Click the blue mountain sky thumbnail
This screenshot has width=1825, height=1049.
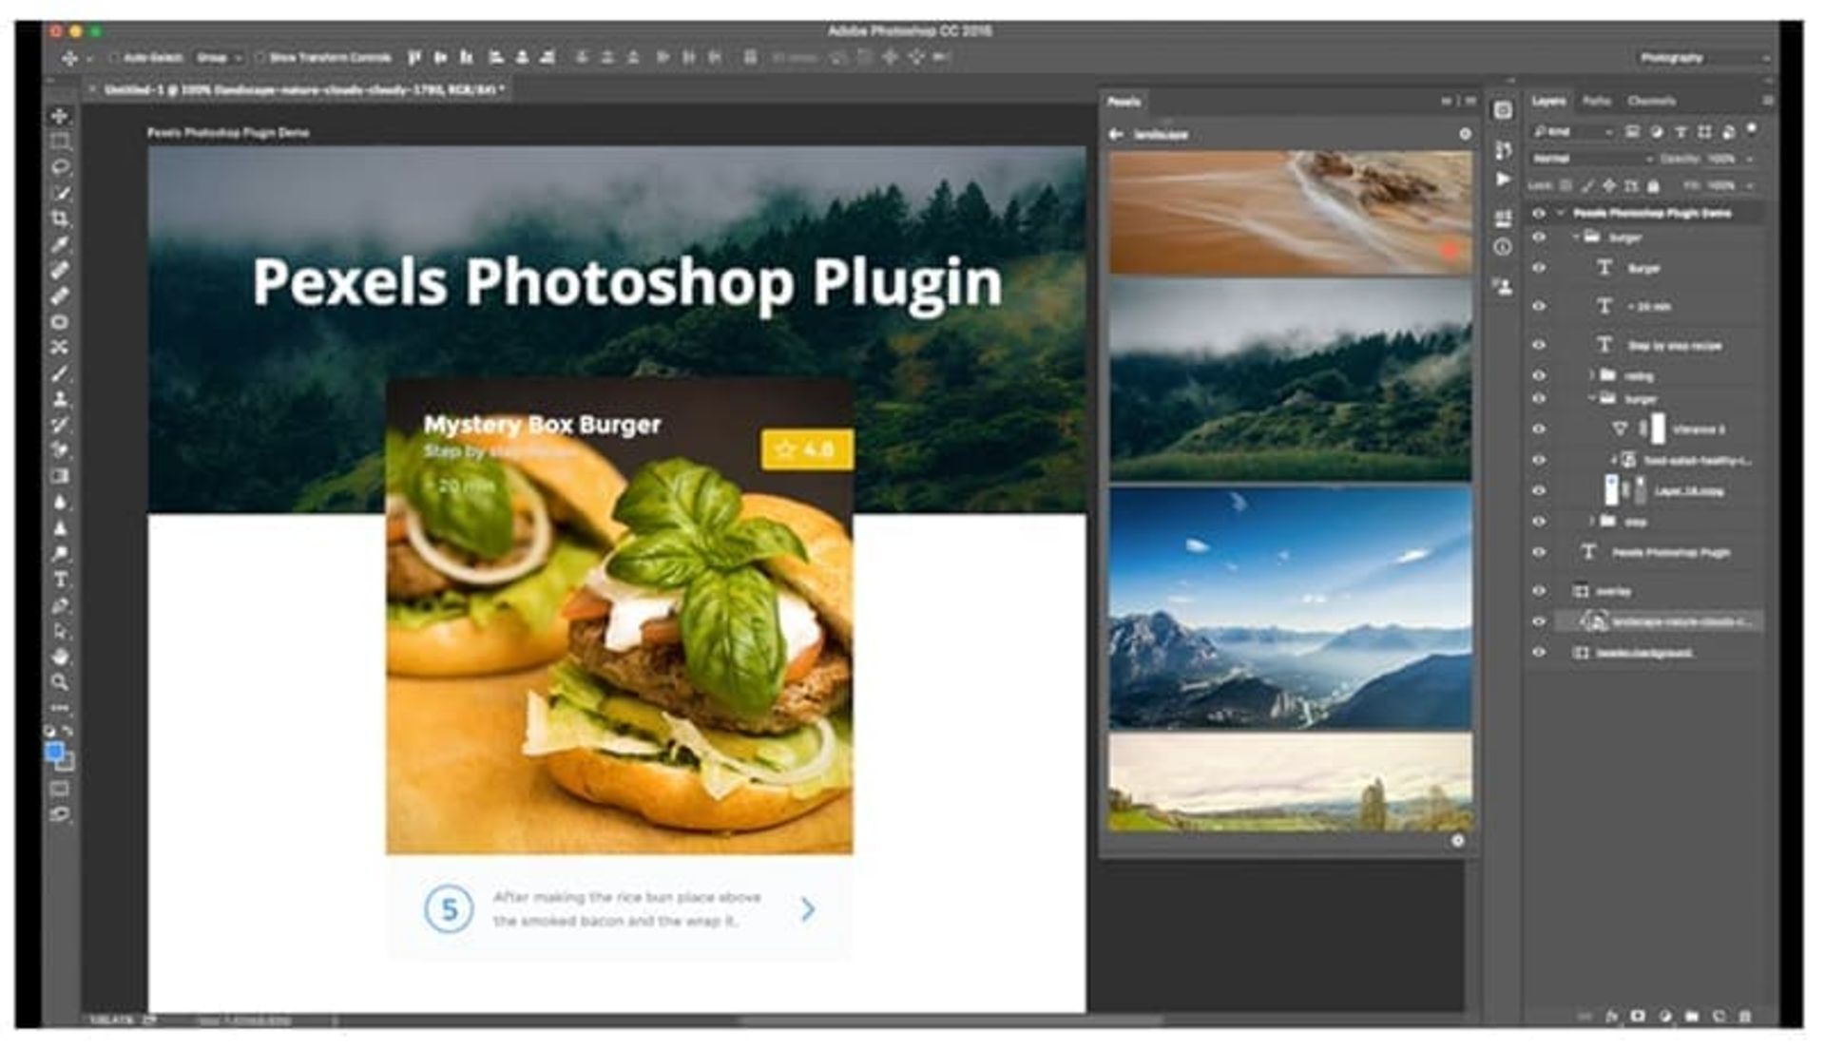click(1290, 608)
